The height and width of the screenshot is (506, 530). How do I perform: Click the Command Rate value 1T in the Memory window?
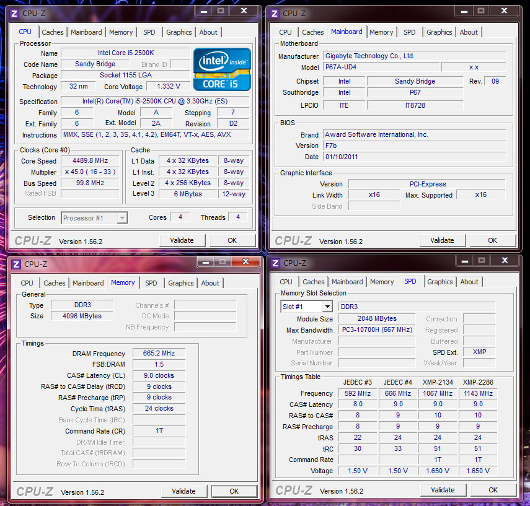[x=159, y=430]
